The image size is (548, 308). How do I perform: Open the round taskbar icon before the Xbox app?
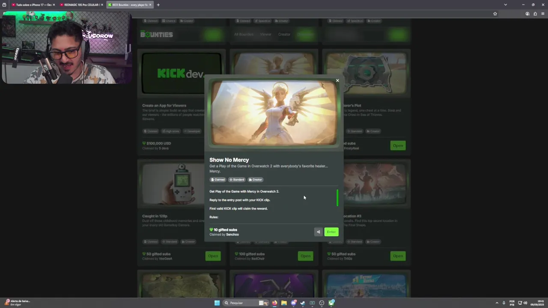[x=322, y=303]
